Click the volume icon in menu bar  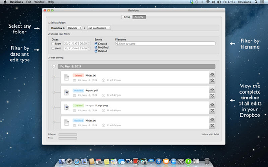[214, 2]
